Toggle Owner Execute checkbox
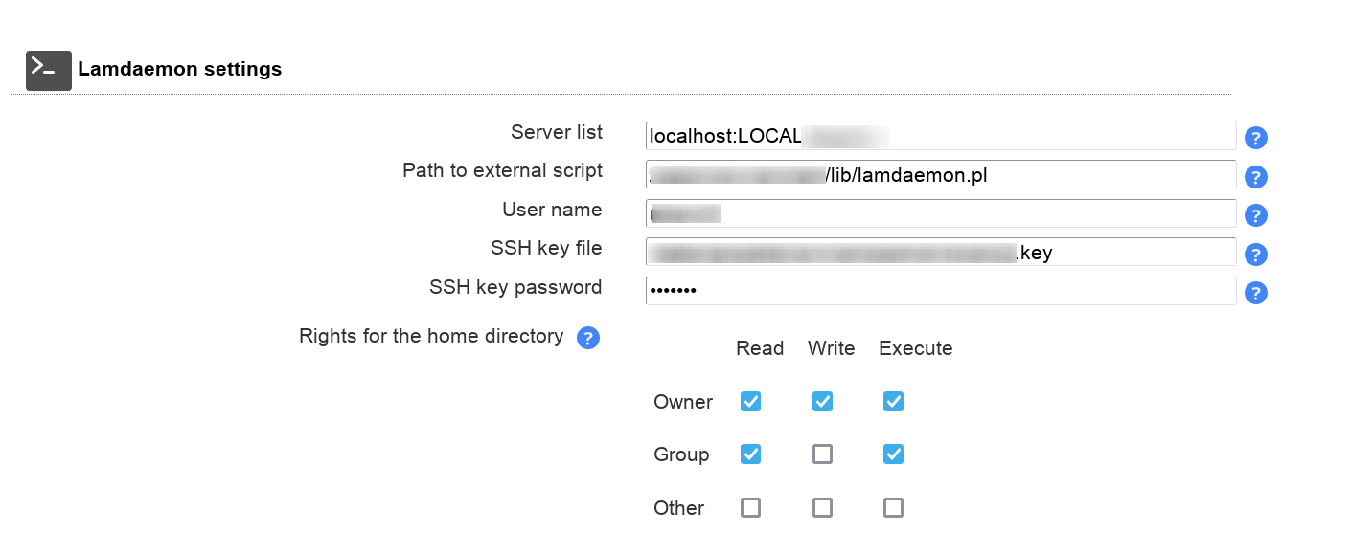This screenshot has height=554, width=1350. point(893,402)
